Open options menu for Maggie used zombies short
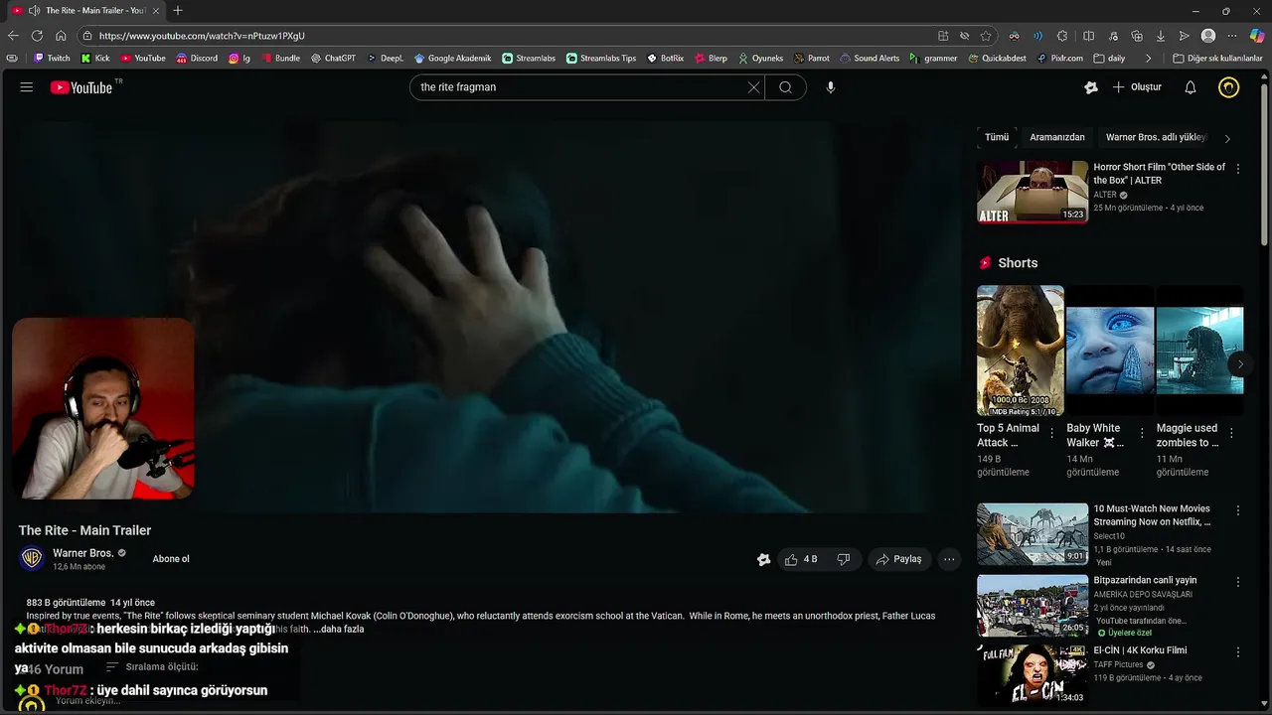This screenshot has width=1272, height=715. point(1231,433)
